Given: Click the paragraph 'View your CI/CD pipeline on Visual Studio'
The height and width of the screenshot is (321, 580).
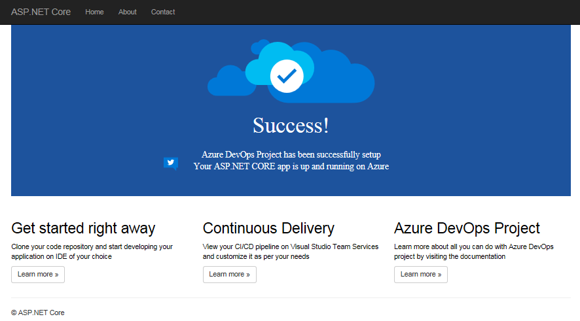Looking at the screenshot, I should pos(291,252).
